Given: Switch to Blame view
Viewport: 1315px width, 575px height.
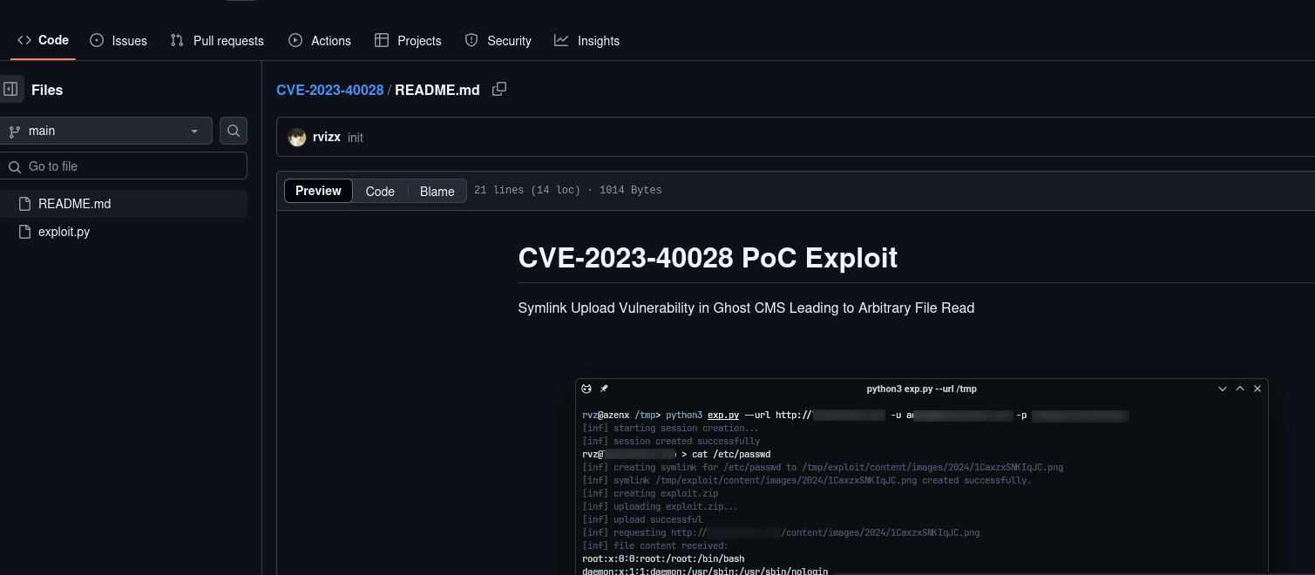Looking at the screenshot, I should click(437, 191).
